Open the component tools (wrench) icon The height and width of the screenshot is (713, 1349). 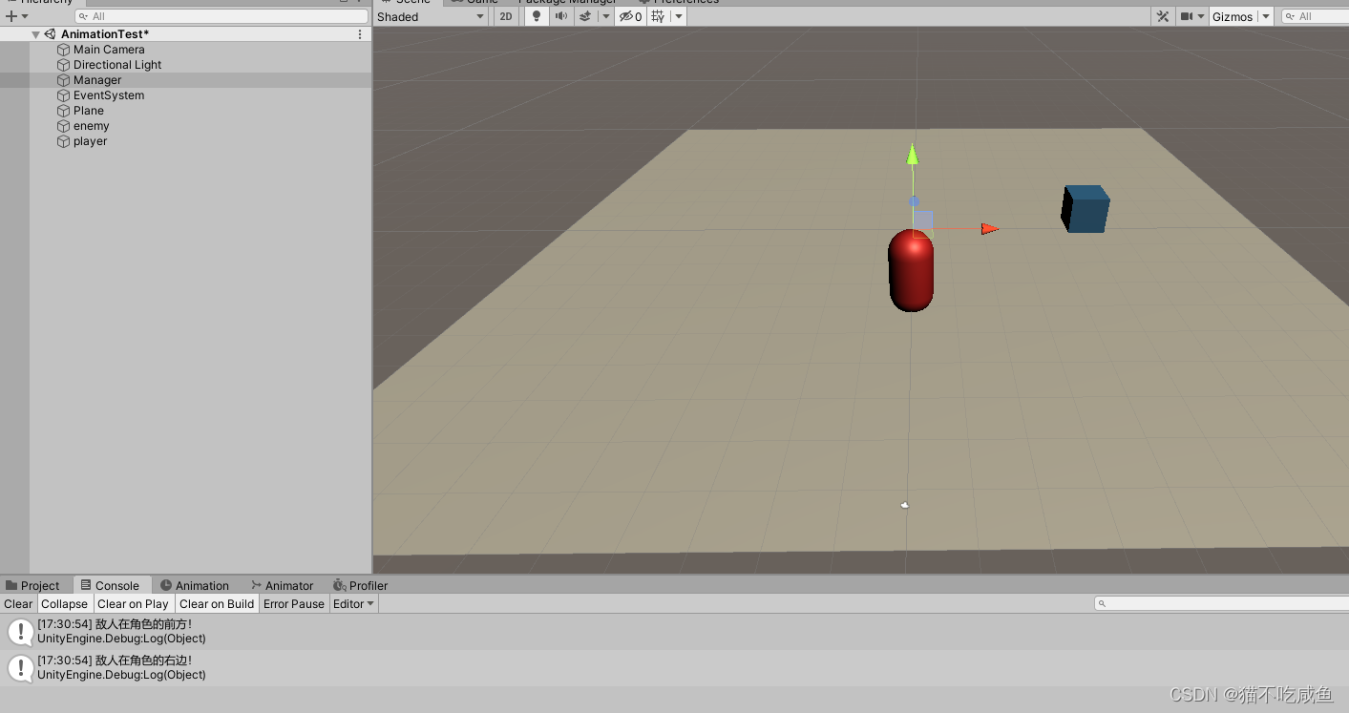coord(1162,16)
